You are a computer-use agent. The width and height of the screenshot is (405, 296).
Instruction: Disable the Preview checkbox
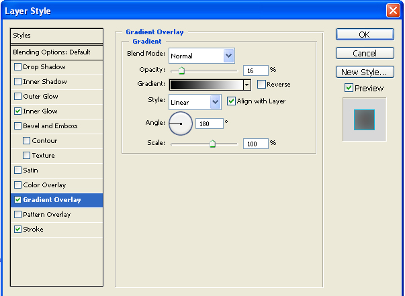[349, 88]
